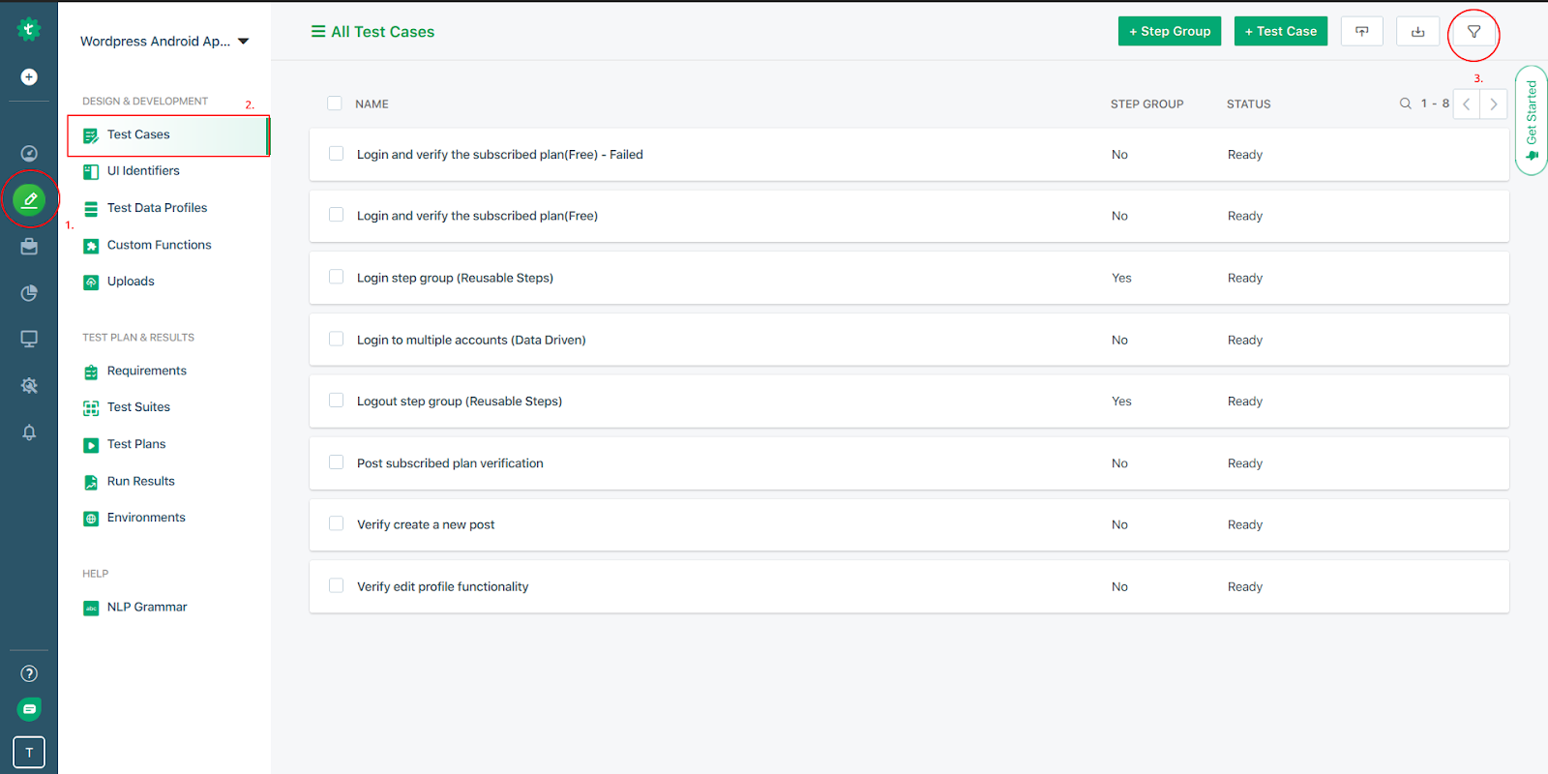Open the notifications bell icon
The height and width of the screenshot is (774, 1548).
[29, 432]
